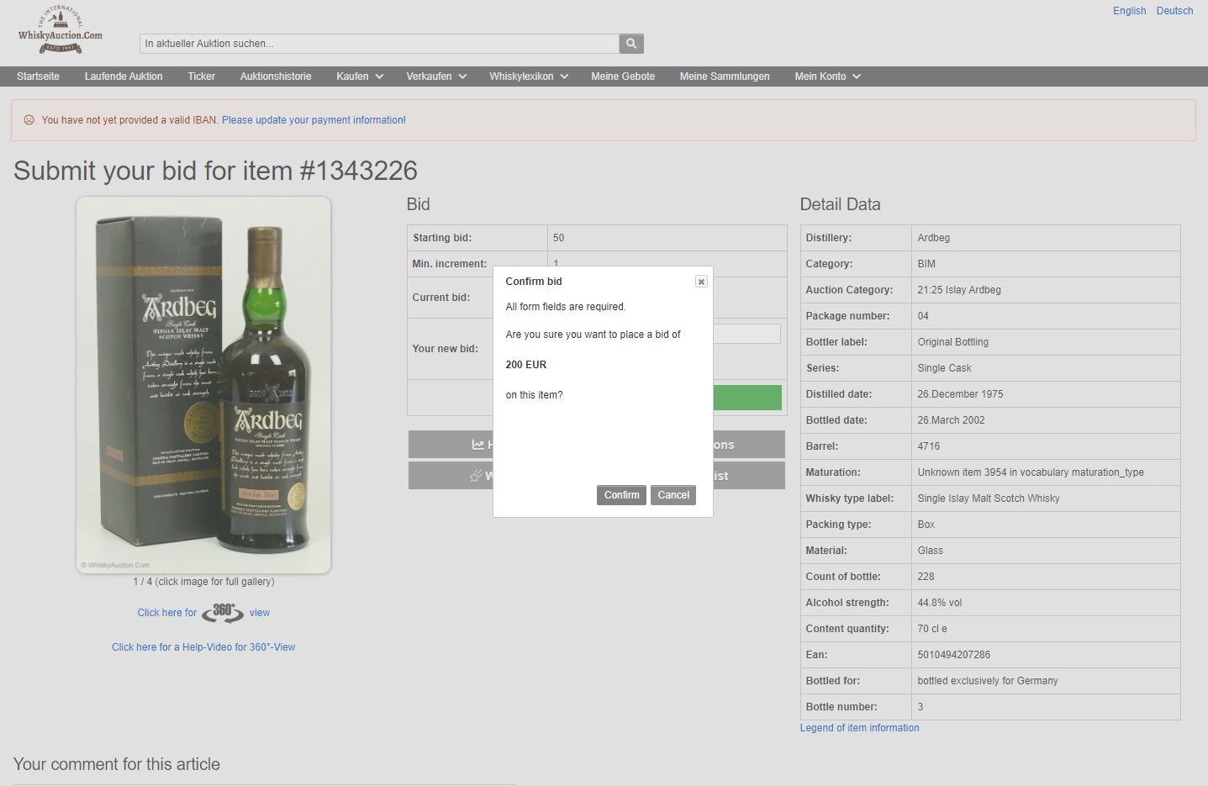Click the Ardbeg bottle image thumbnail
Viewport: 1208px width, 786px height.
click(x=203, y=385)
